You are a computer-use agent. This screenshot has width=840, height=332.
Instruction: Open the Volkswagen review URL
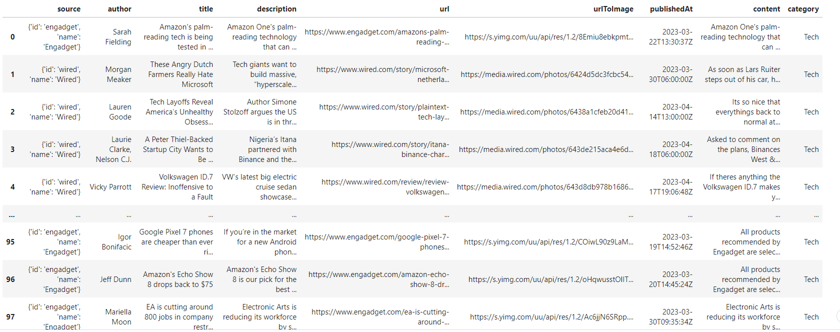tap(385, 187)
